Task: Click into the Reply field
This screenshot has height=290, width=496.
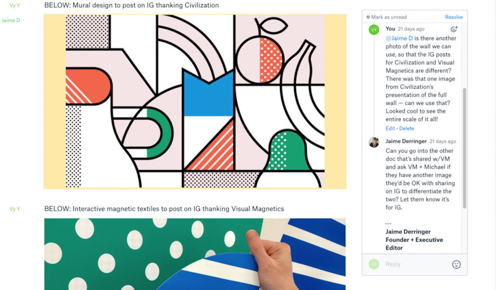Action: (x=416, y=264)
